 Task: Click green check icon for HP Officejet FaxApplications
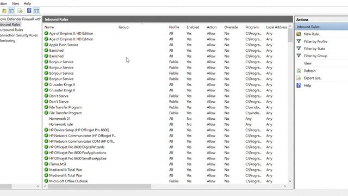[46, 152]
